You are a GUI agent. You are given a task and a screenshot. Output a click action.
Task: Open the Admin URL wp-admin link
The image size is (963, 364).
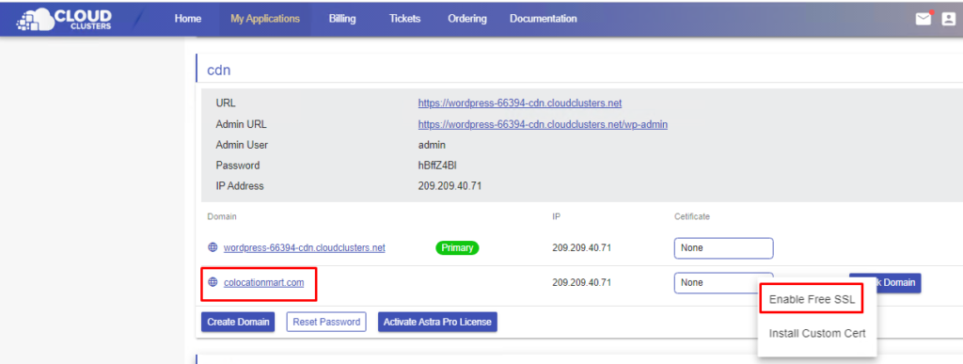tap(543, 124)
